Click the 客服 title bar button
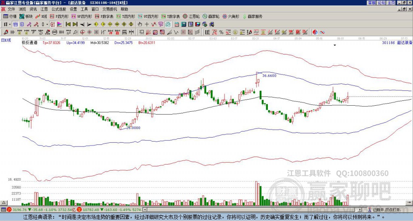This screenshot has height=221, width=413. point(371,3)
